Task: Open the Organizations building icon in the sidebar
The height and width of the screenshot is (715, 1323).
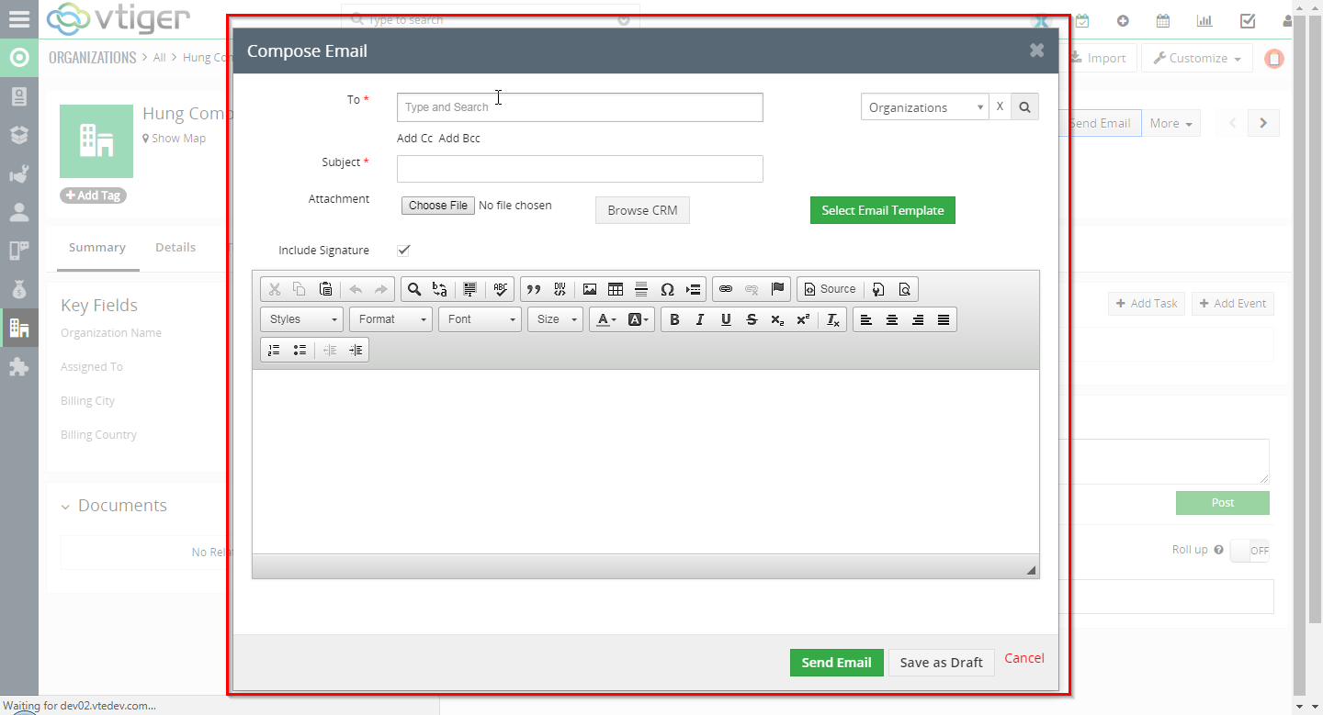Action: coord(19,328)
